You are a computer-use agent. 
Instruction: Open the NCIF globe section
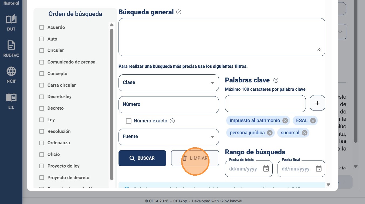click(11, 75)
